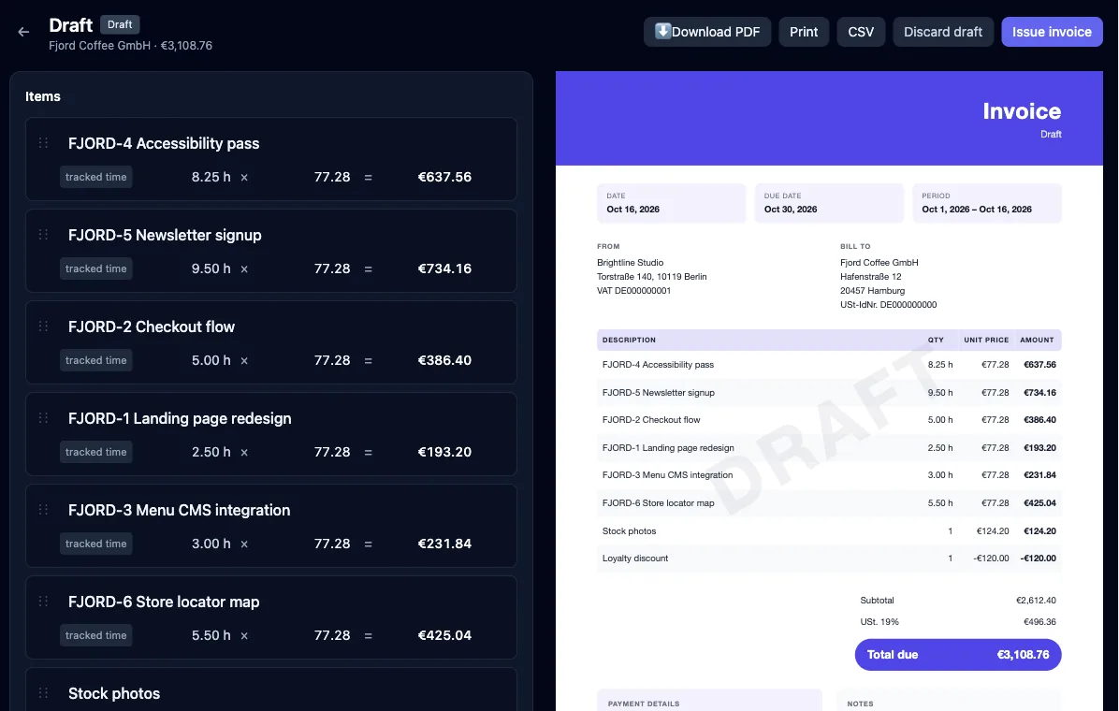
Task: Click the €637.56 total in the items list
Action: [x=444, y=177]
